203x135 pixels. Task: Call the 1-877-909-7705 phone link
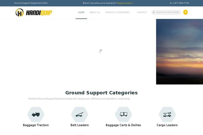(x=181, y=3)
